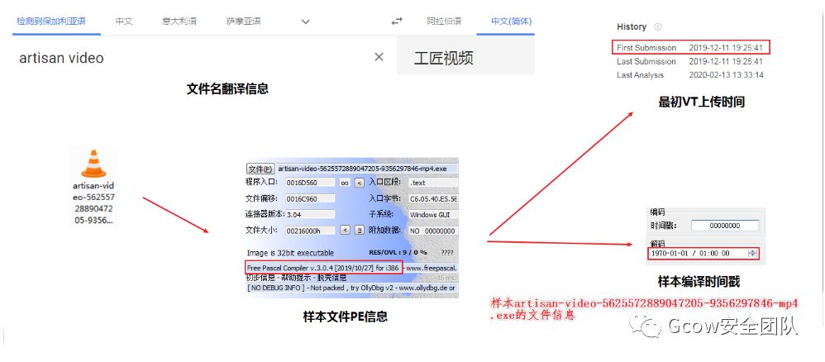Click the 入口字节 bytes field

point(433,199)
